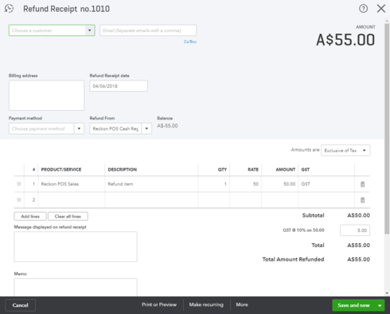The height and width of the screenshot is (314, 390).
Task: Open the help question mark icon
Action: [363, 9]
